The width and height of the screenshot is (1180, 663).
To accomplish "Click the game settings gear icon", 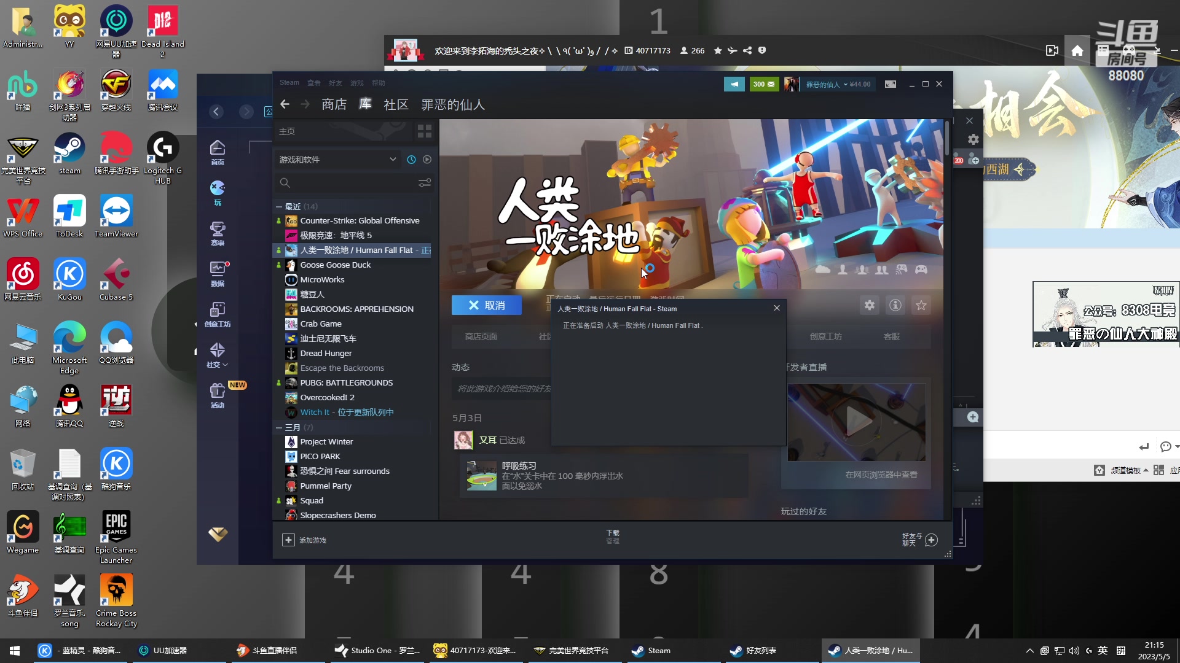I will (x=869, y=305).
